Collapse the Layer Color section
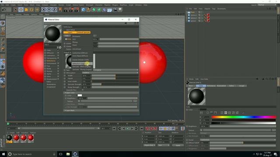Screen dimensions: 280x157 tap(101, 93)
